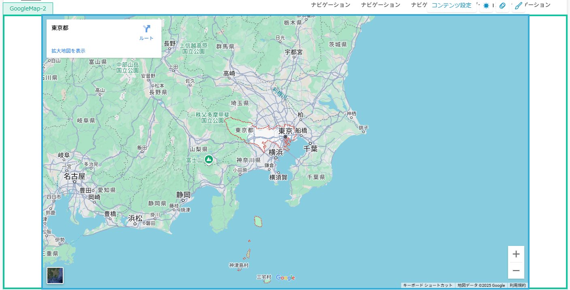The height and width of the screenshot is (290, 570).
Task: Click the 東京 city label on the map
Action: 285,131
